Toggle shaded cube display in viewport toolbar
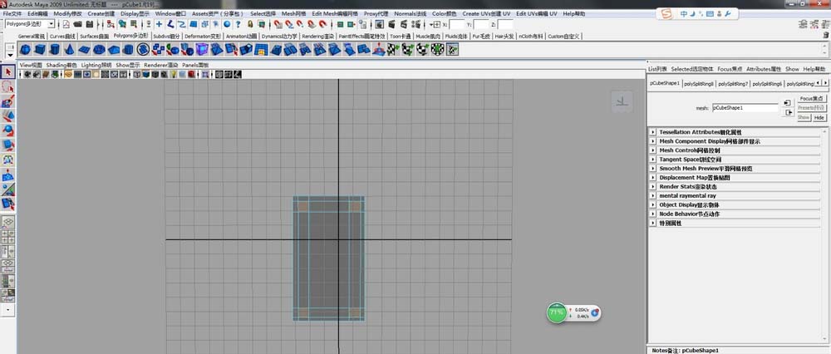This screenshot has height=354, width=831. pyautogui.click(x=145, y=75)
